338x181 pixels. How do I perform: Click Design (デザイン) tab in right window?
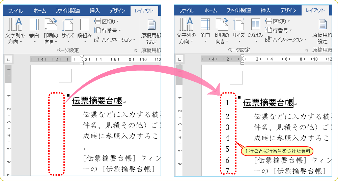pos(288,10)
